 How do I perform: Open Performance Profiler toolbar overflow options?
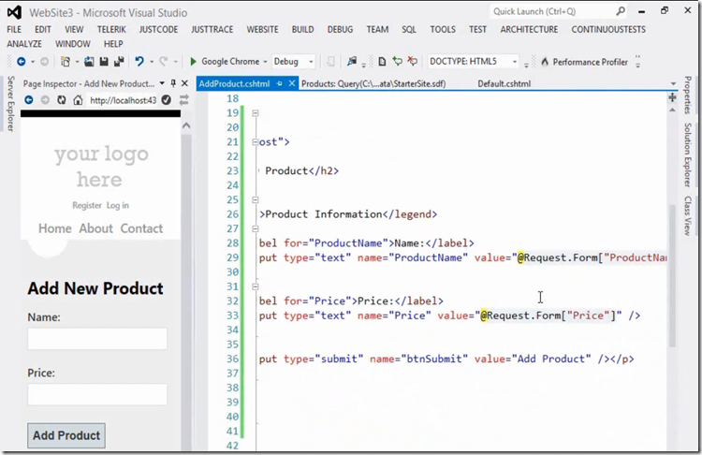(637, 62)
